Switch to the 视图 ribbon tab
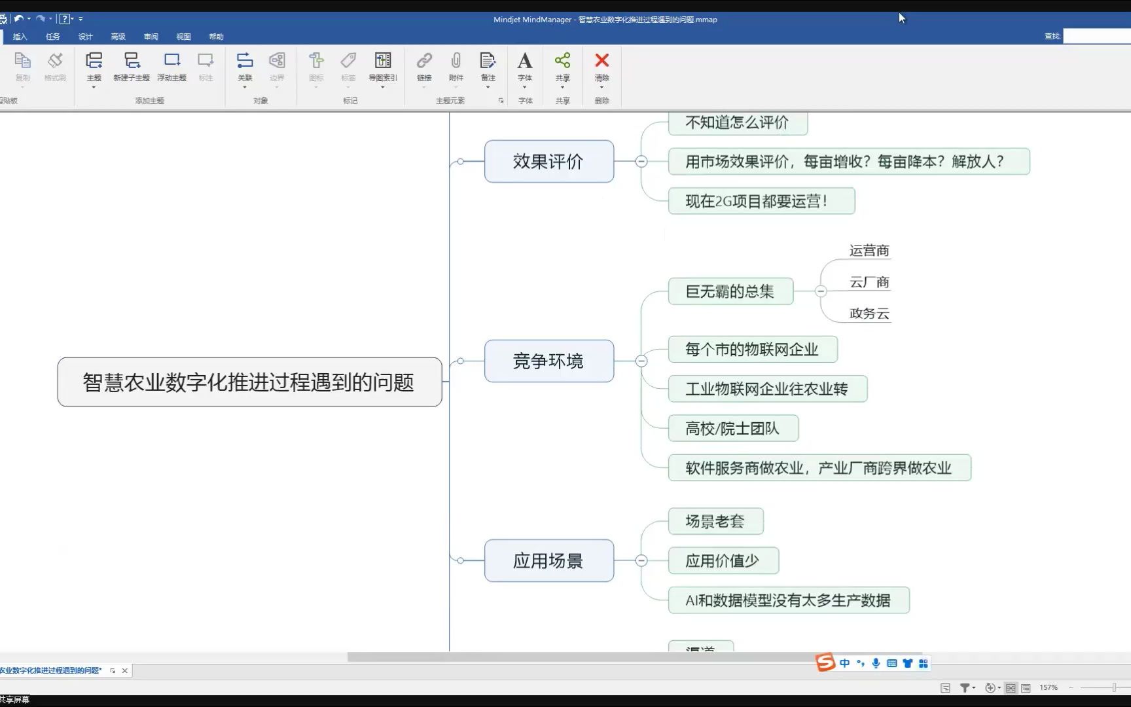This screenshot has width=1131, height=707. point(184,37)
